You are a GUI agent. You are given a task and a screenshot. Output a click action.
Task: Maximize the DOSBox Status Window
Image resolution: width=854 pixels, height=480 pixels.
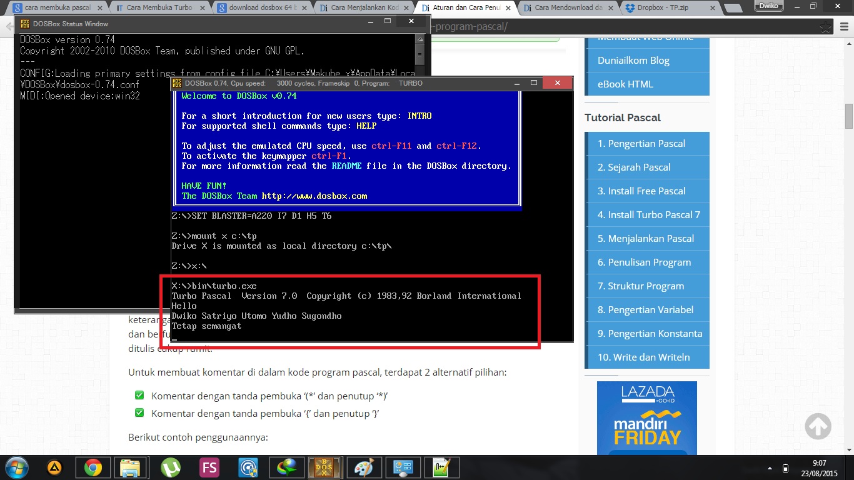388,21
